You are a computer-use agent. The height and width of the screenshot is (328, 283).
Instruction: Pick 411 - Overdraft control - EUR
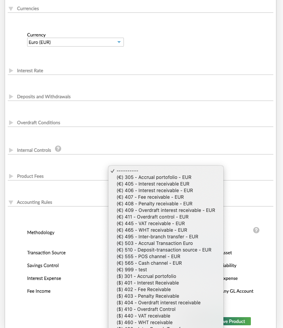tap(152, 217)
